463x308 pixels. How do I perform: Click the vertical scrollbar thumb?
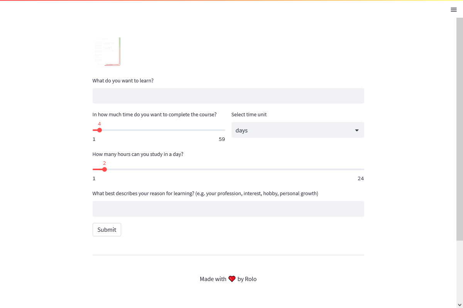coord(460,129)
